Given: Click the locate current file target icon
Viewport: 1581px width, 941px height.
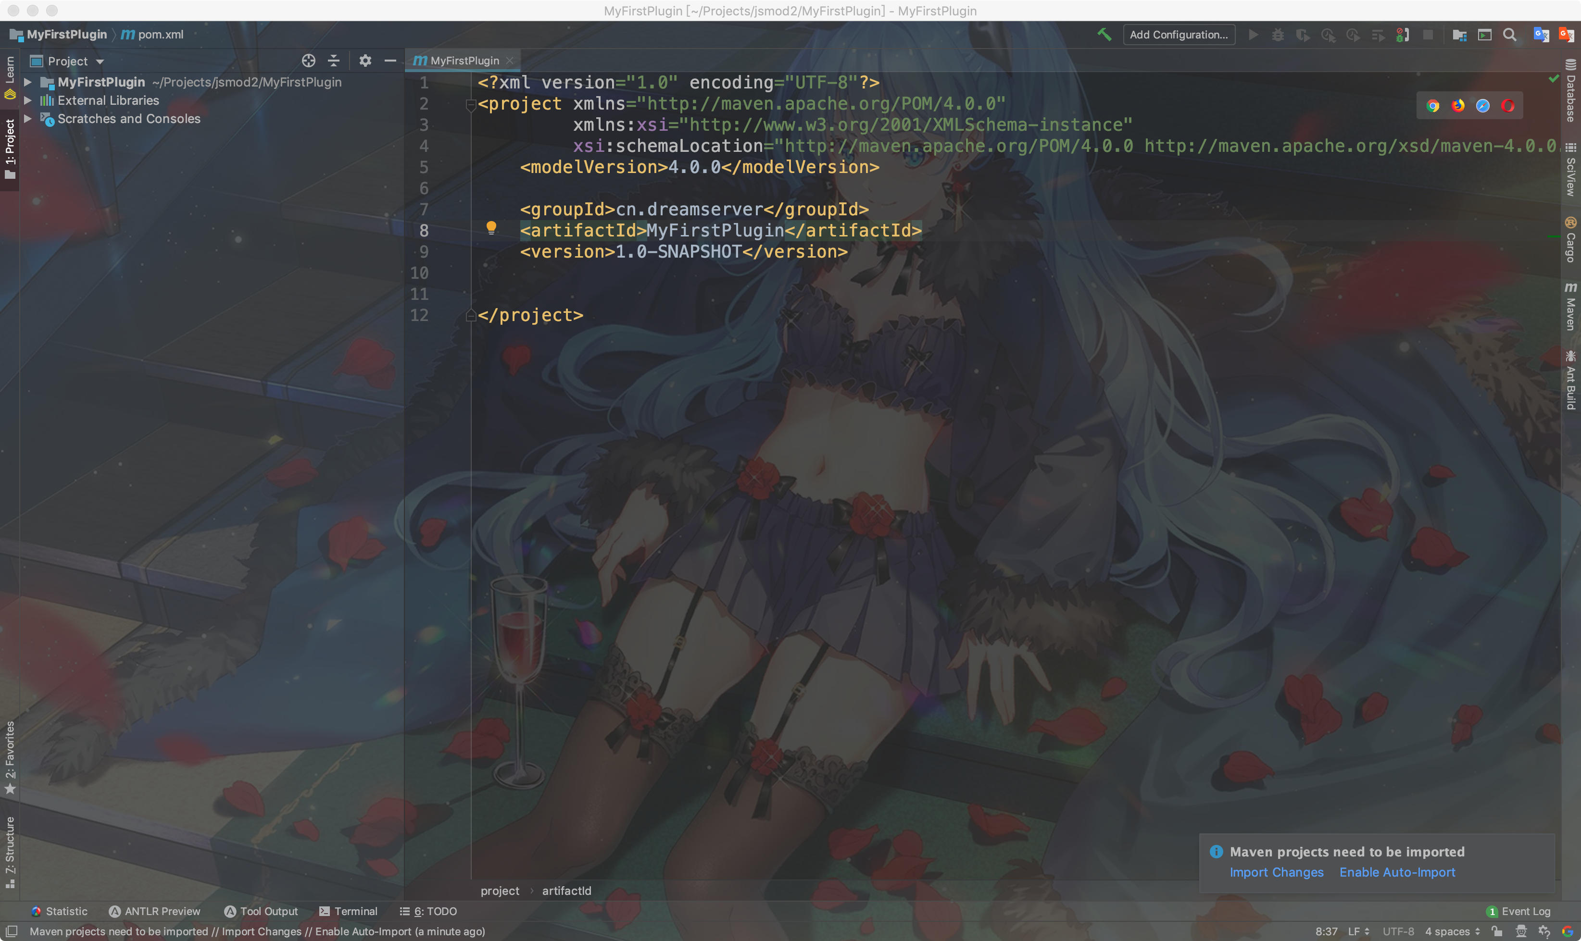Looking at the screenshot, I should pyautogui.click(x=308, y=61).
